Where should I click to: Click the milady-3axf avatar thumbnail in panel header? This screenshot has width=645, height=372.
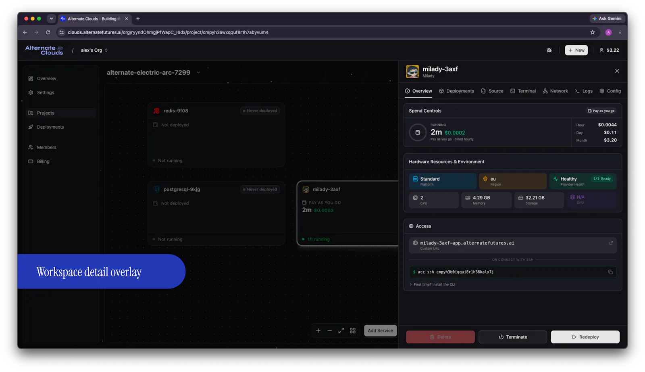(x=412, y=71)
